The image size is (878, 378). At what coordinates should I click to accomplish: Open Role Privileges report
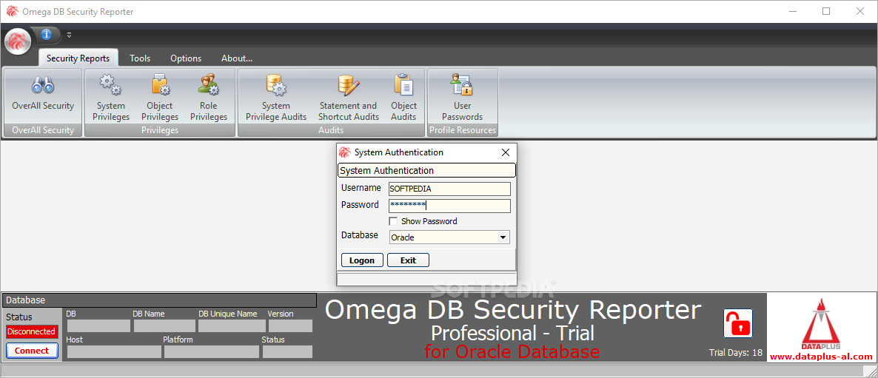point(208,98)
